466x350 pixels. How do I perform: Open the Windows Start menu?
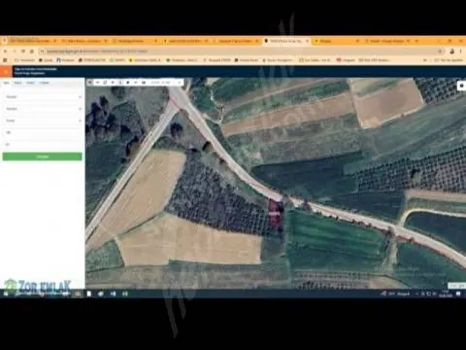6,294
